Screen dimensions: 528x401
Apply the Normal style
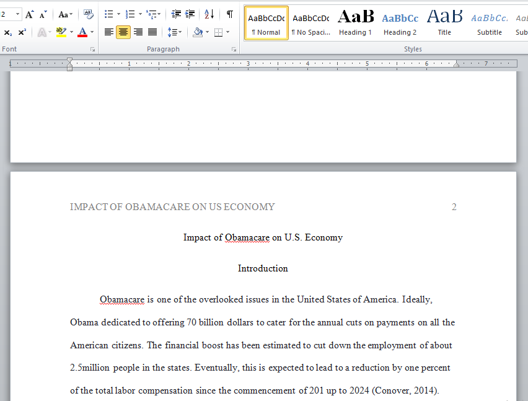click(x=266, y=23)
